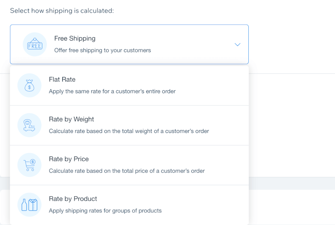The width and height of the screenshot is (335, 225).
Task: Click the 'Select how shipping is calculated' label
Action: coord(62,11)
